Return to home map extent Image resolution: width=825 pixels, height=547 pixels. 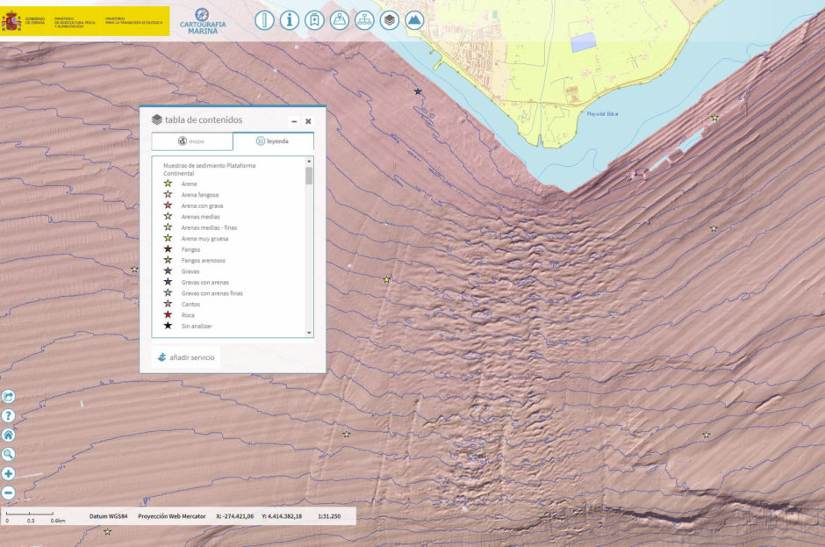click(x=9, y=435)
